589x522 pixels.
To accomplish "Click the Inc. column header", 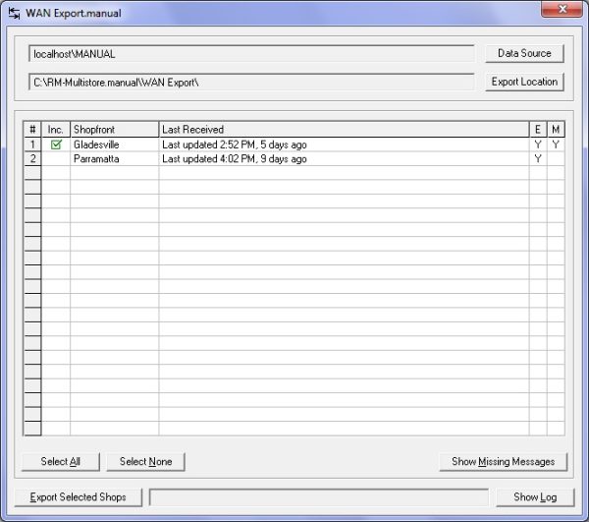I will click(x=56, y=130).
